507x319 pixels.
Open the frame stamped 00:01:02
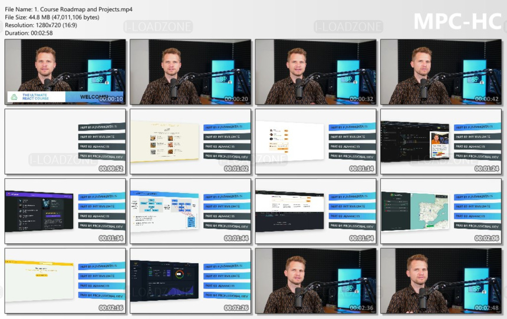[190, 141]
